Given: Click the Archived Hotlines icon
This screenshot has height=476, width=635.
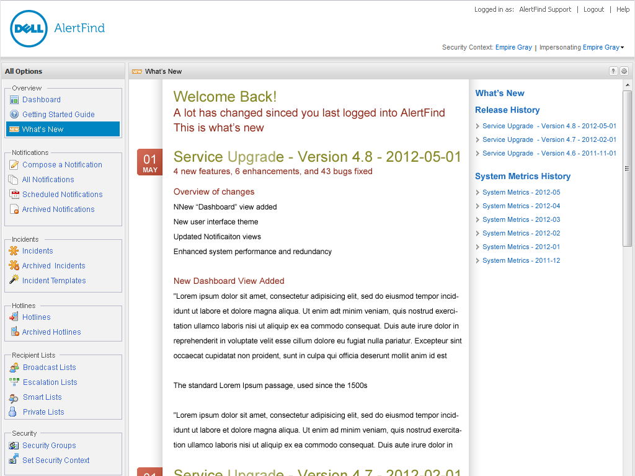Looking at the screenshot, I should click(x=15, y=332).
